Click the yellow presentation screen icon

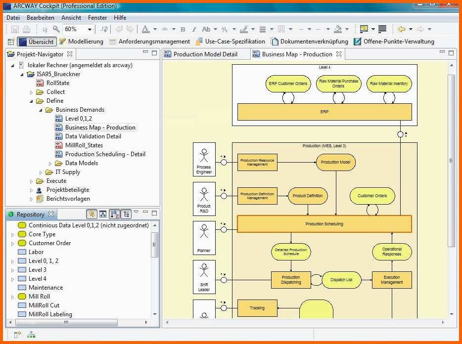[364, 29]
